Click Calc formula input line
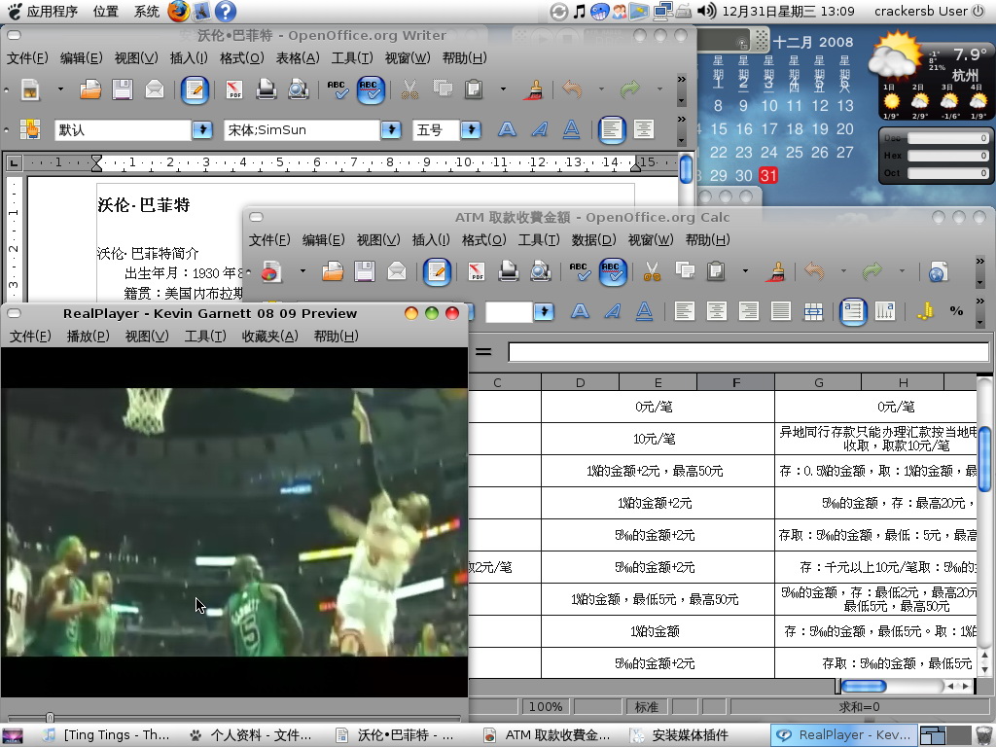This screenshot has height=747, width=996. (x=748, y=352)
